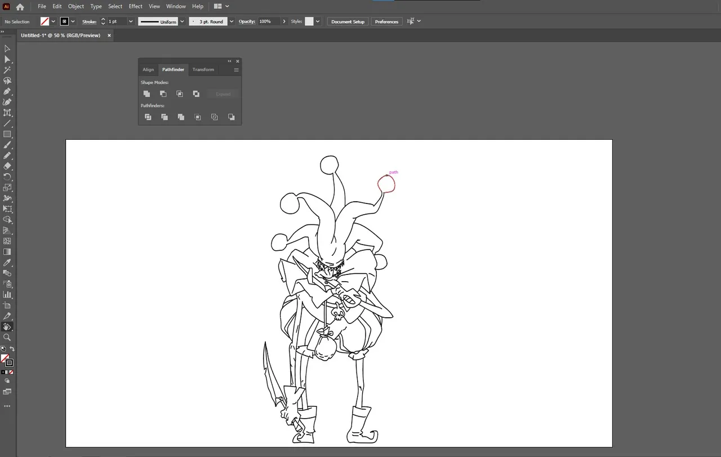Click the Preferences button
The image size is (721, 457).
tap(386, 21)
